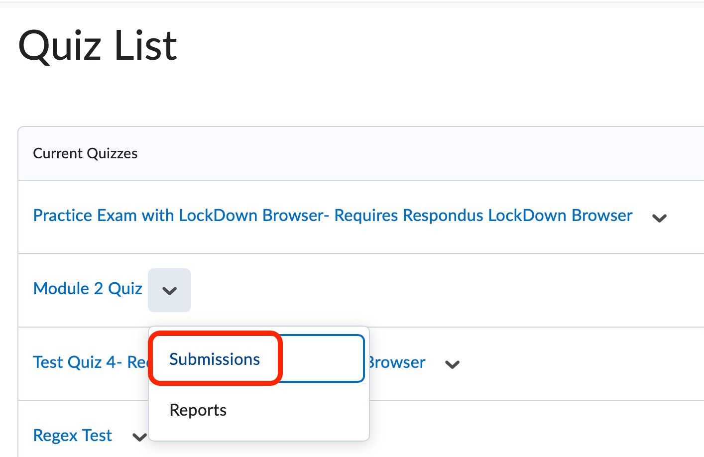Click the chevron icon next to Regex Test
The width and height of the screenshot is (704, 457).
point(138,437)
